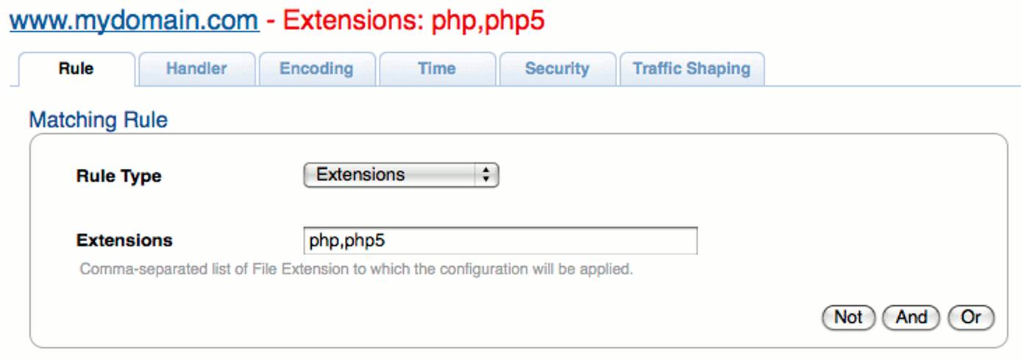Screen dimensions: 1021x361
Task: Open the Traffic Shaping tab
Action: click(x=691, y=69)
